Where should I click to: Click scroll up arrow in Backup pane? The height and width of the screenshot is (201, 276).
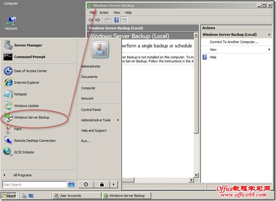tap(196, 35)
